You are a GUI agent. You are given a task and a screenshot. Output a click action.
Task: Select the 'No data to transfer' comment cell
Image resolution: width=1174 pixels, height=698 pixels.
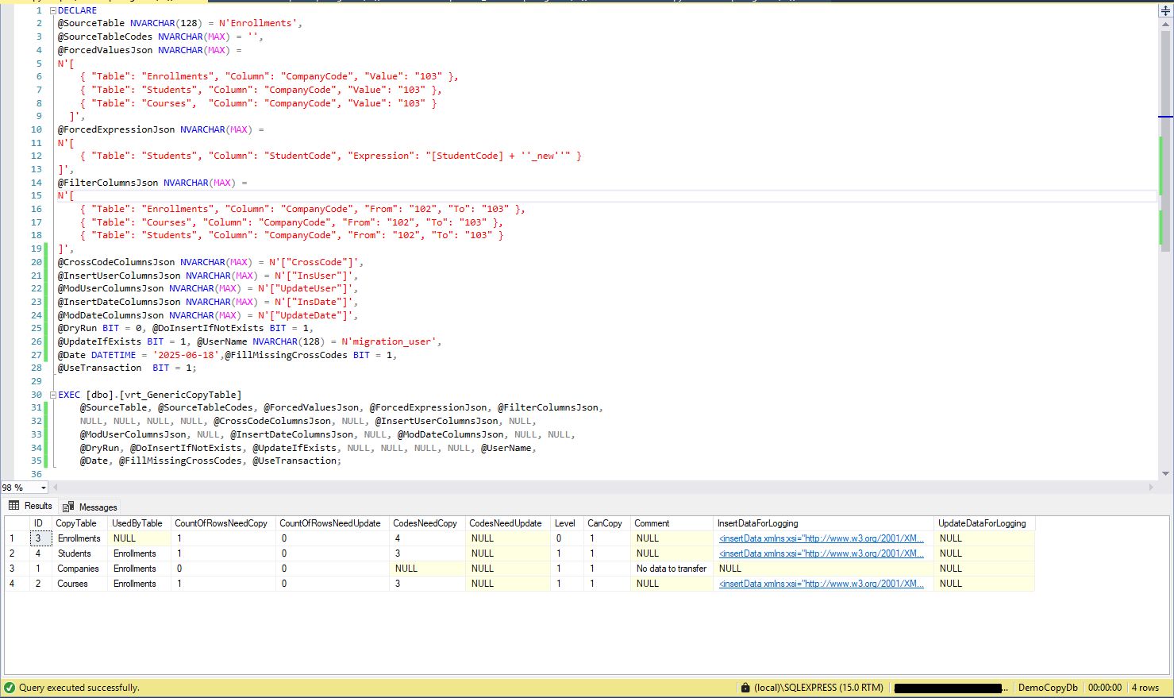point(671,569)
